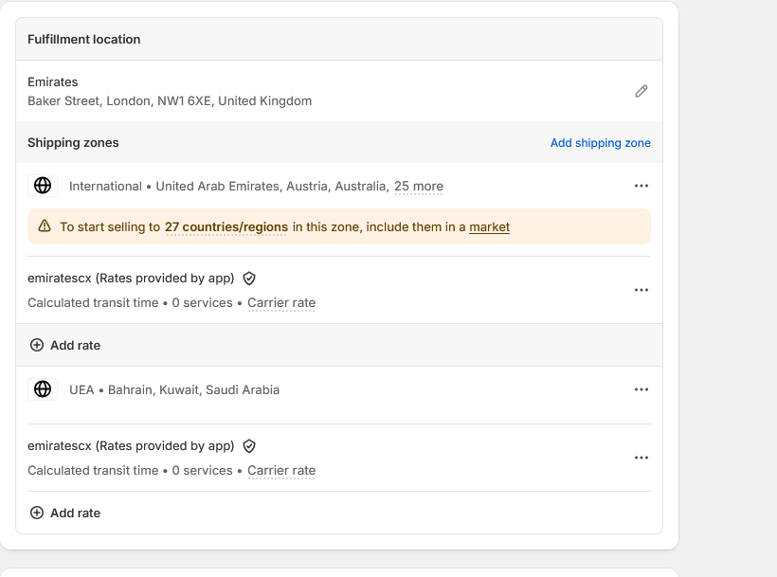The width and height of the screenshot is (777, 577).
Task: Open the market link in the warning
Action: point(489,226)
